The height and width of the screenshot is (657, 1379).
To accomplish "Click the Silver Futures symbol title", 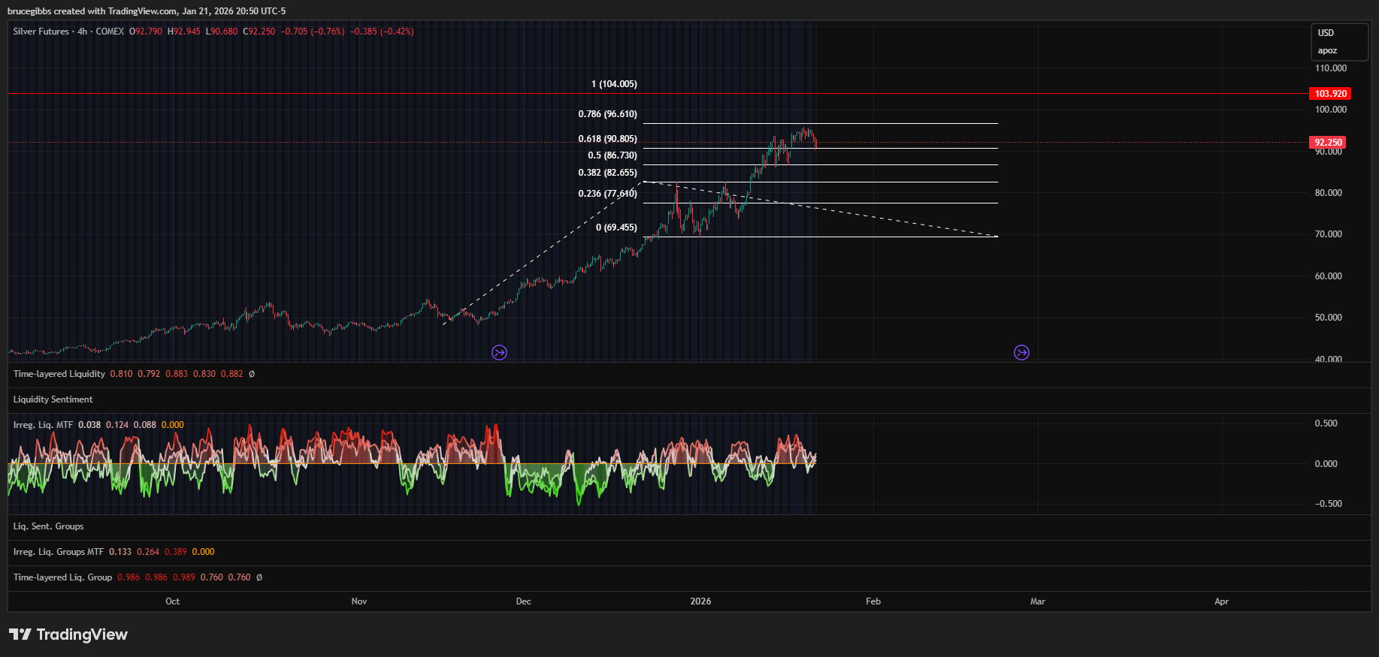I will (x=41, y=32).
